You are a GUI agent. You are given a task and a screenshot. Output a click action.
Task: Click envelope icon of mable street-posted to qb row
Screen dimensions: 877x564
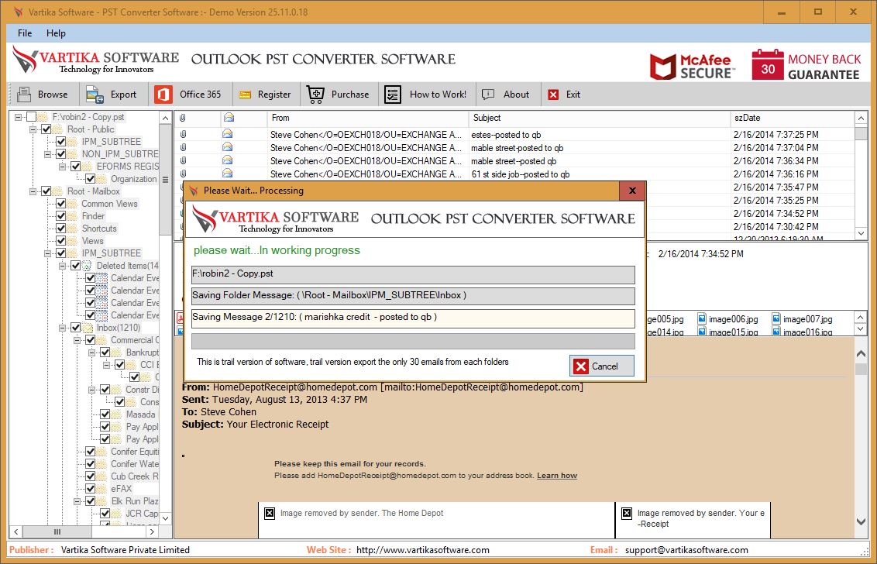pyautogui.click(x=227, y=147)
